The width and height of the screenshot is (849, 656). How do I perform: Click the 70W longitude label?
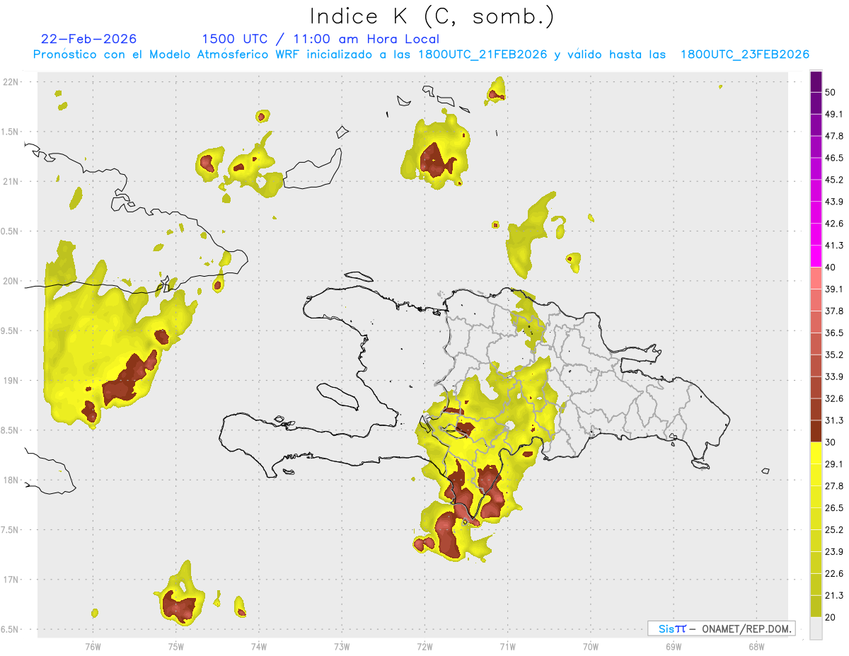tap(590, 647)
